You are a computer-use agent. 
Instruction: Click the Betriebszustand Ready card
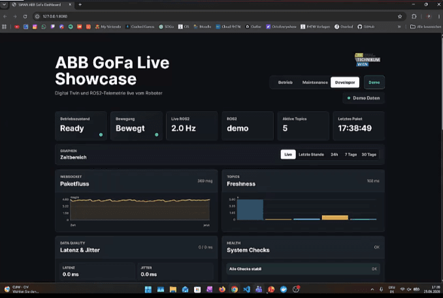(x=81, y=126)
